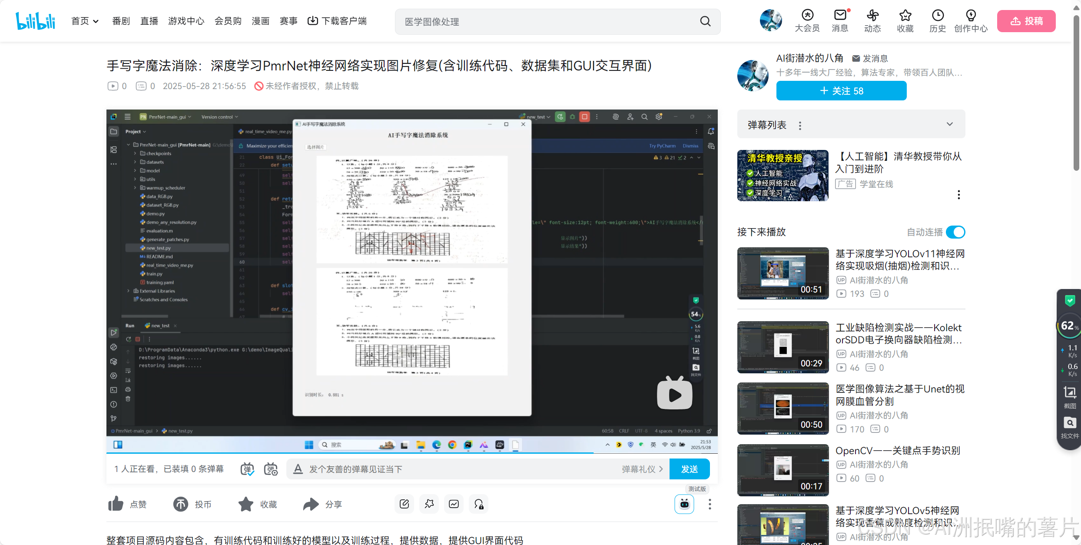
Task: Toggle the danmaku display switch icon
Action: point(247,469)
